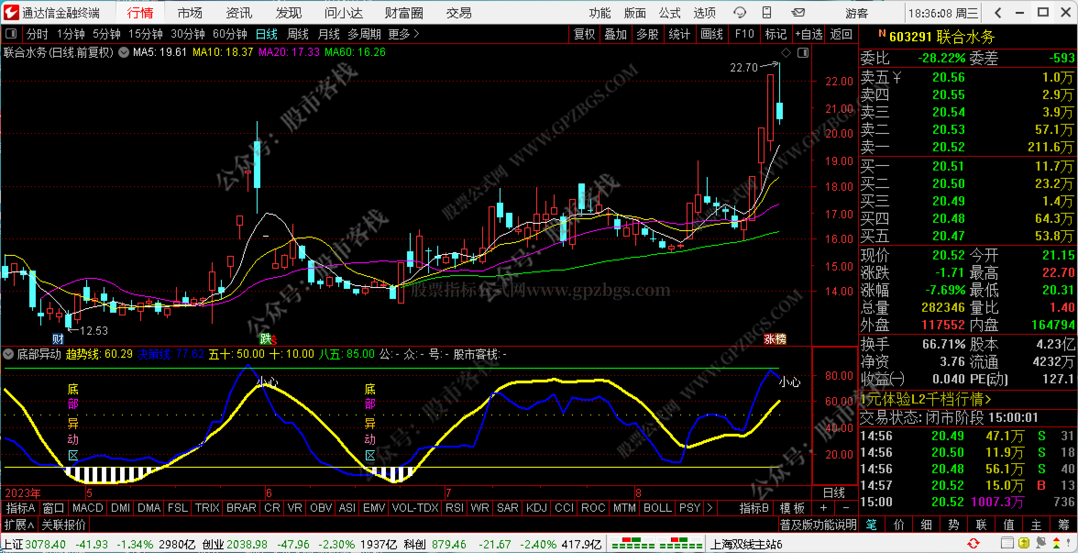Zoom in chart with the plus button
1078x553 pixels.
coord(824,508)
